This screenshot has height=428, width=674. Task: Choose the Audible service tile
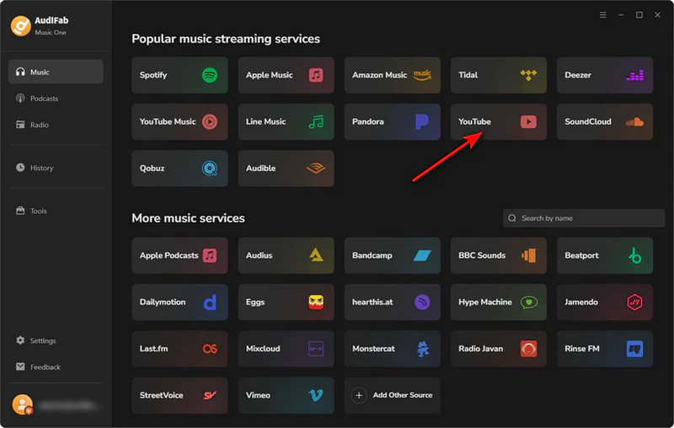(286, 169)
